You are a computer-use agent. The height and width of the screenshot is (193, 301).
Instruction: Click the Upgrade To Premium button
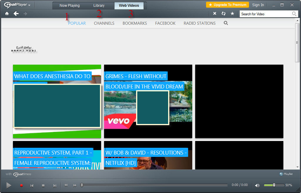click(x=227, y=5)
